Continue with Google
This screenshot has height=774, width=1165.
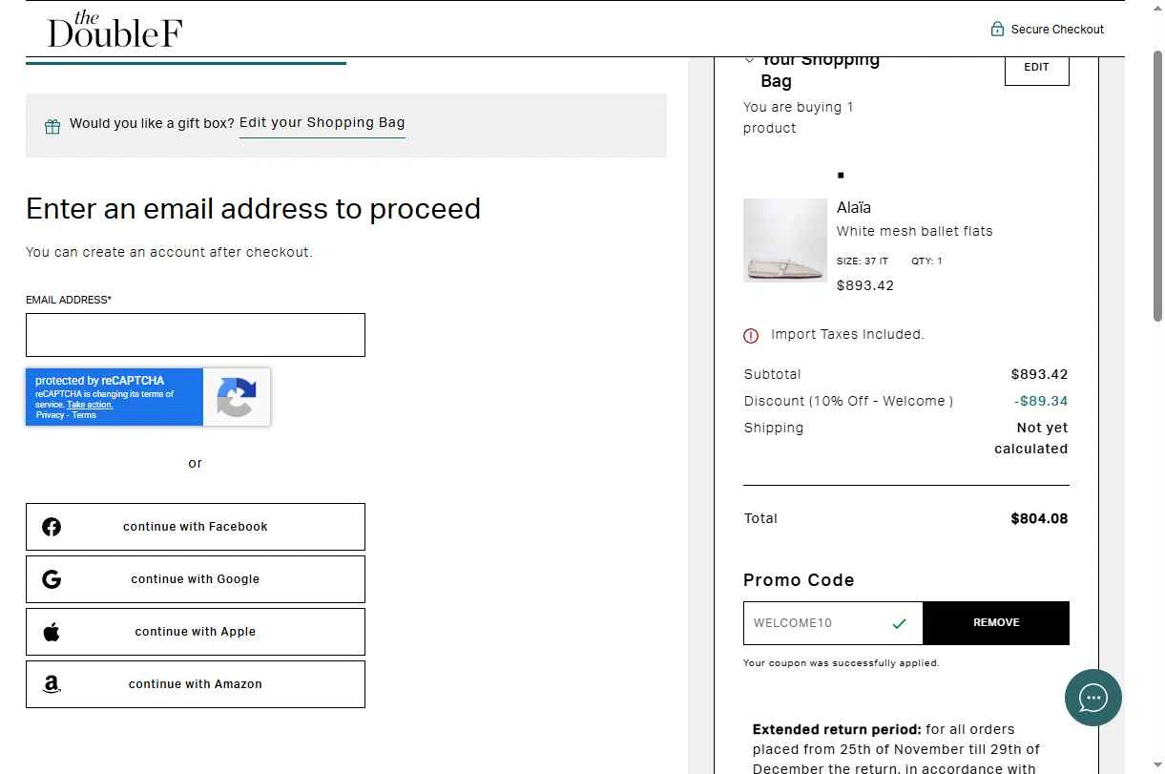coord(196,579)
